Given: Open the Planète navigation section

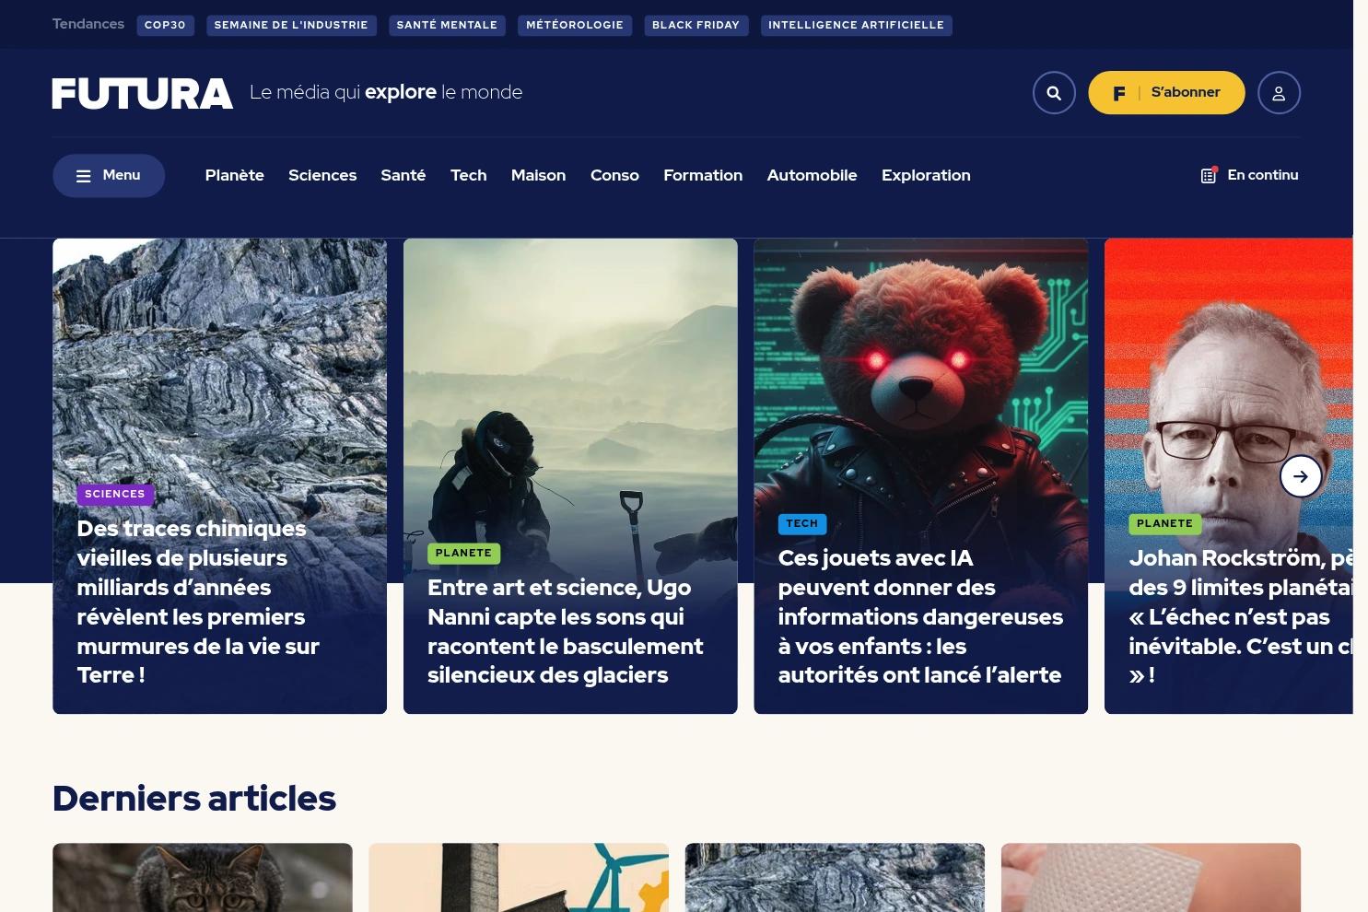Looking at the screenshot, I should click(x=235, y=175).
